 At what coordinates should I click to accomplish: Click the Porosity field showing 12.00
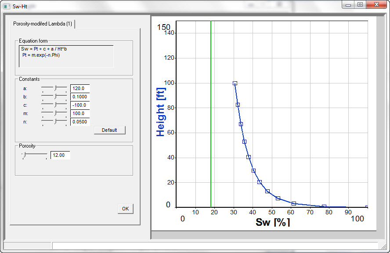(60, 155)
